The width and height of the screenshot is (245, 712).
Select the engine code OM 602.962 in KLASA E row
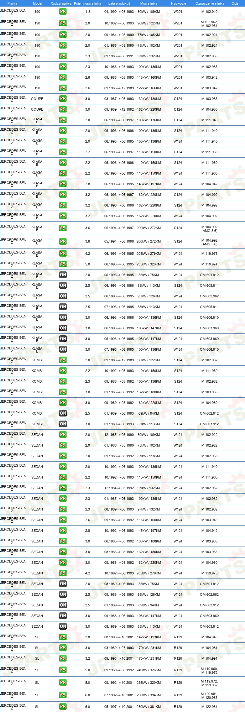pyautogui.click(x=209, y=296)
